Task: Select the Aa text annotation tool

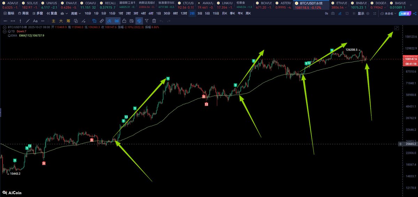Action: (35, 21)
